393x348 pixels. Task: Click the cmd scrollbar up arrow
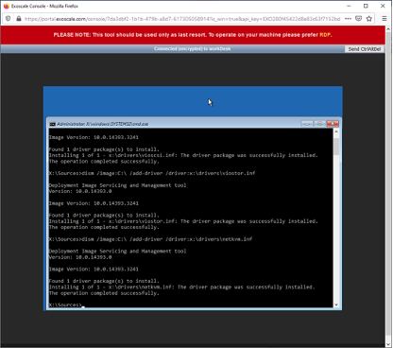pyautogui.click(x=336, y=131)
